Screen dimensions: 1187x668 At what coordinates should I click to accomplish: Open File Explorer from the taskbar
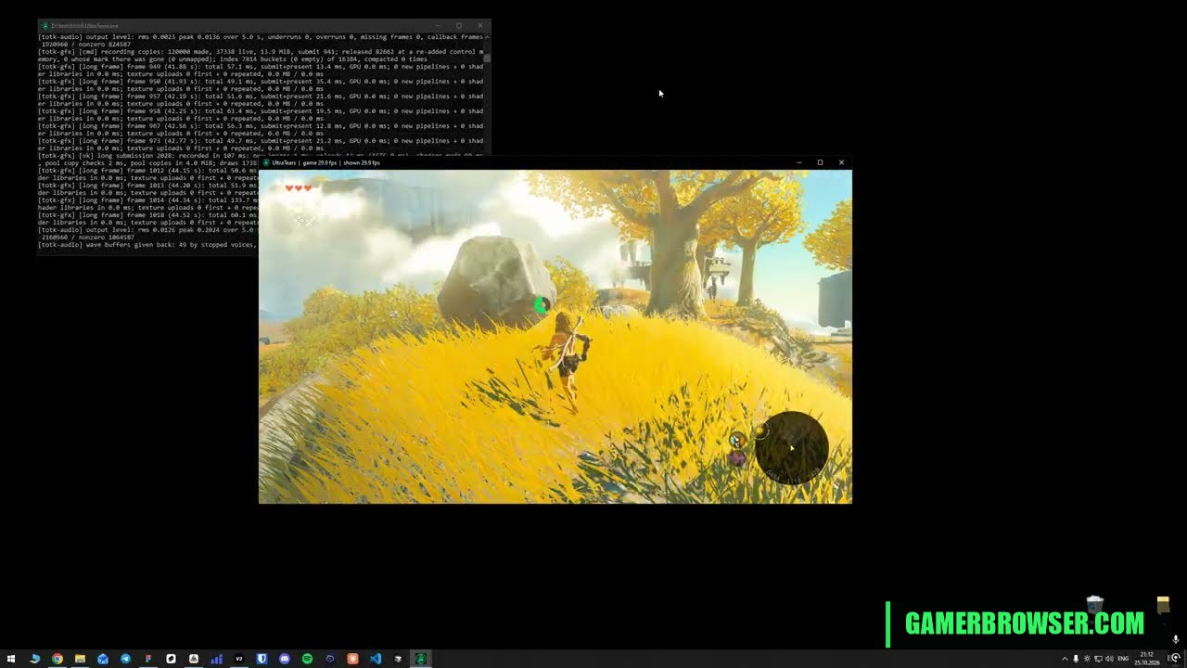click(x=80, y=659)
